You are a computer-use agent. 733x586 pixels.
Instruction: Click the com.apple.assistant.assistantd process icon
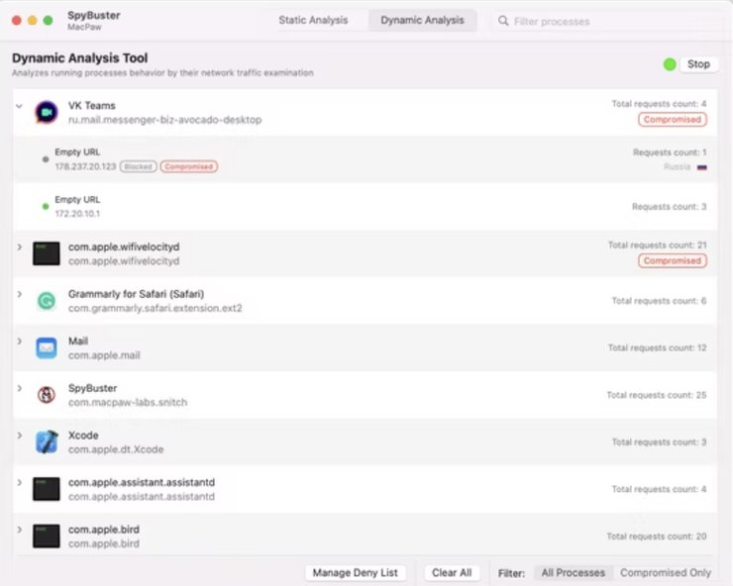tap(47, 489)
